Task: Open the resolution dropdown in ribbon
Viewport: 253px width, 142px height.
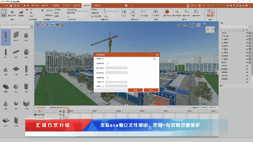Action: (x=77, y=9)
